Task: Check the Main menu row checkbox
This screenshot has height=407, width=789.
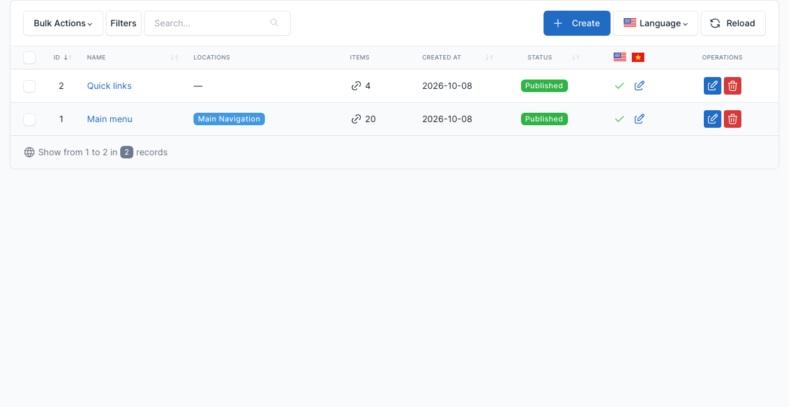Action: pos(29,119)
